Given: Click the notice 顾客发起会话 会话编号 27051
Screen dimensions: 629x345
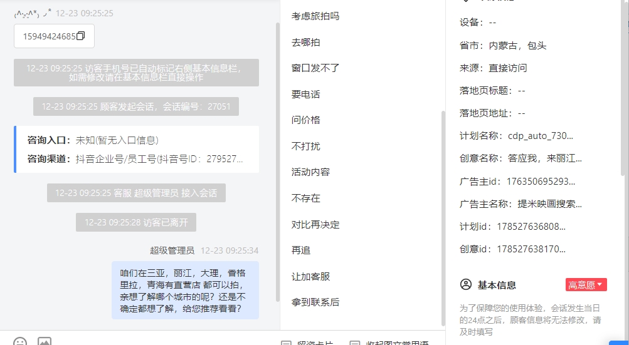Looking at the screenshot, I should 136,106.
